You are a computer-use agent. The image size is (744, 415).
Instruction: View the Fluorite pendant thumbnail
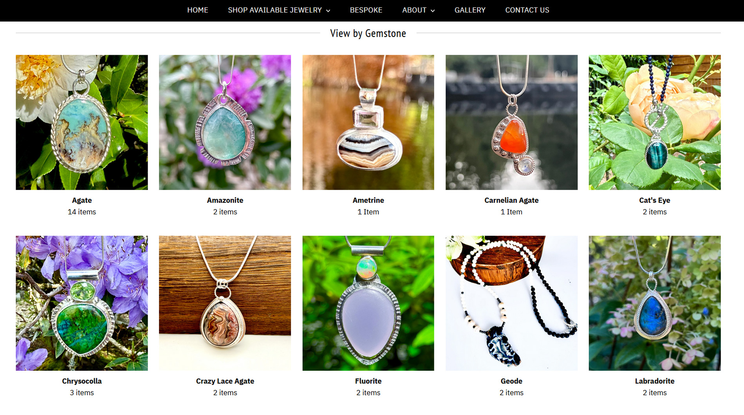[x=368, y=303]
